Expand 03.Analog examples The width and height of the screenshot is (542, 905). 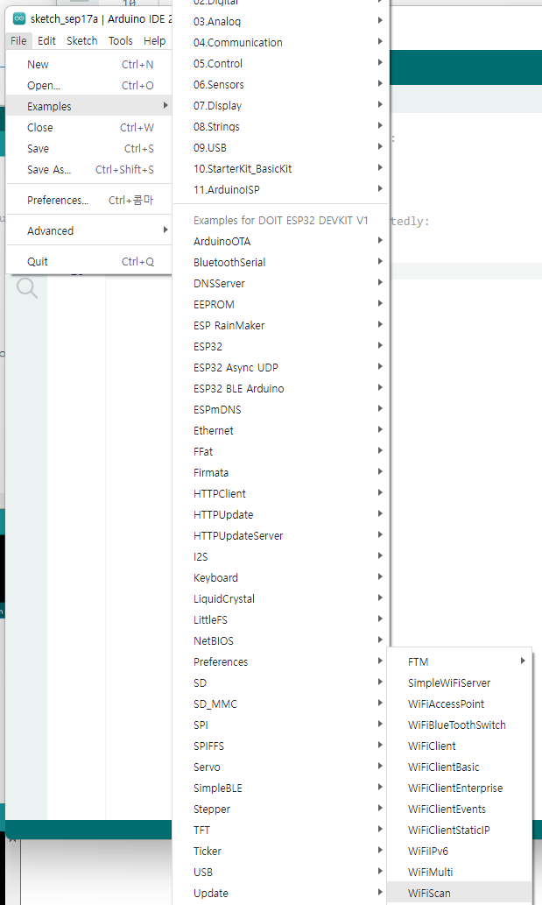tap(281, 21)
